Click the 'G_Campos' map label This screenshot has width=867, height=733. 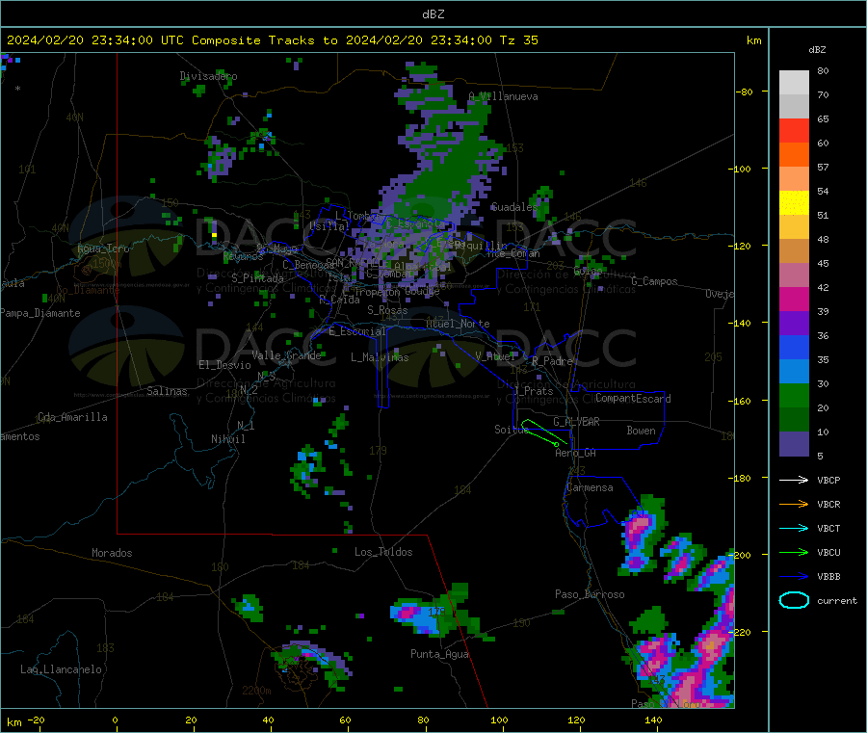coord(654,281)
